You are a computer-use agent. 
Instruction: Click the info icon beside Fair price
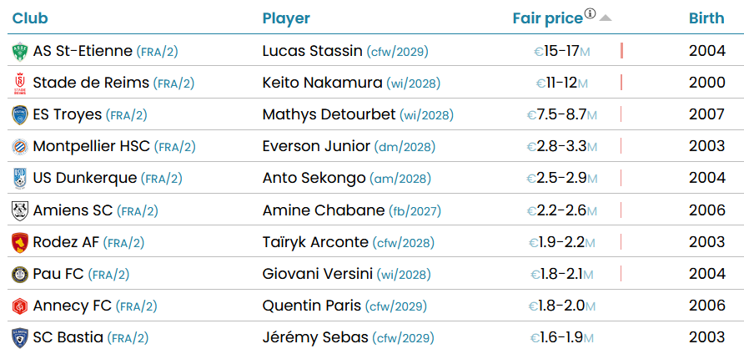pos(591,13)
